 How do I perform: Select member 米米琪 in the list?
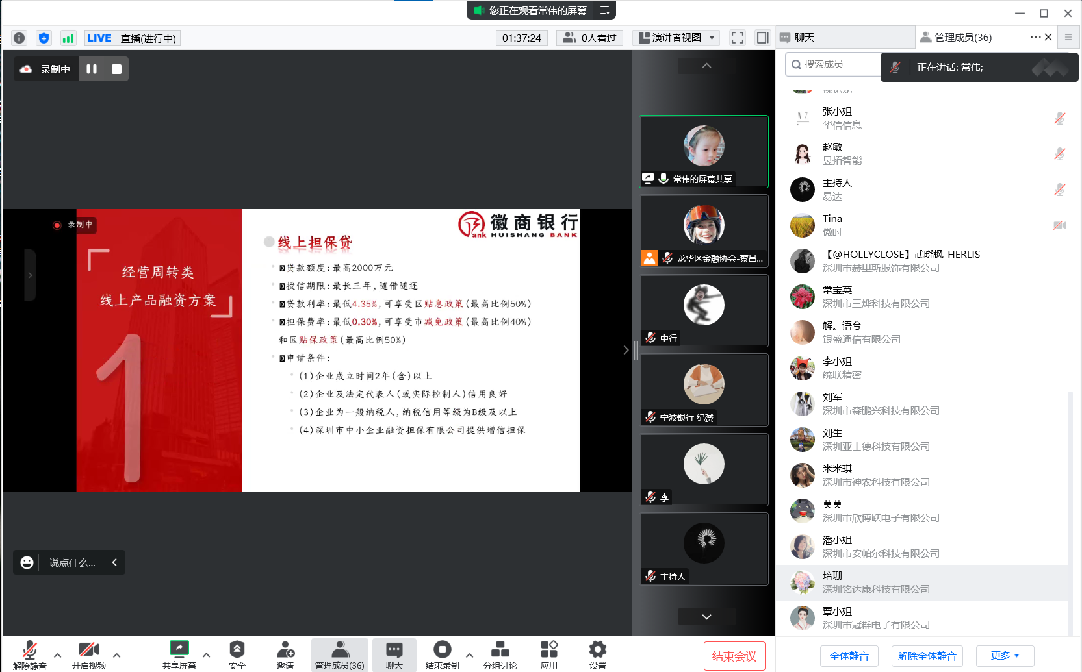[923, 475]
